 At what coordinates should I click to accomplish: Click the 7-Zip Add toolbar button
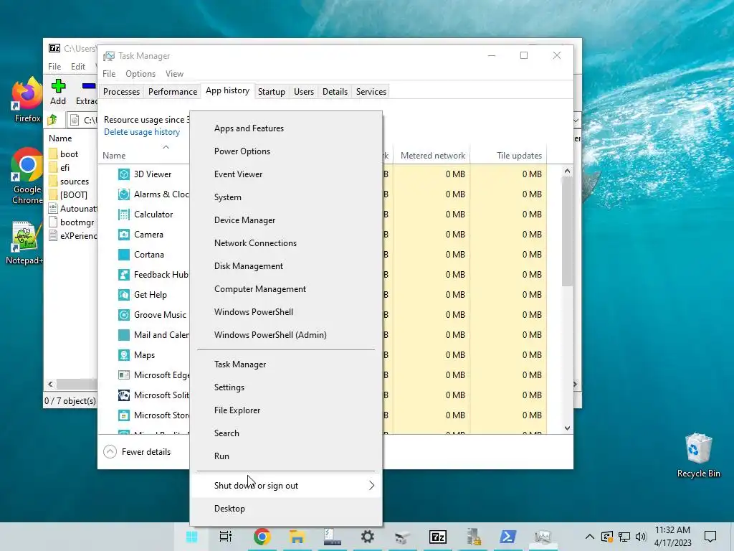[58, 93]
